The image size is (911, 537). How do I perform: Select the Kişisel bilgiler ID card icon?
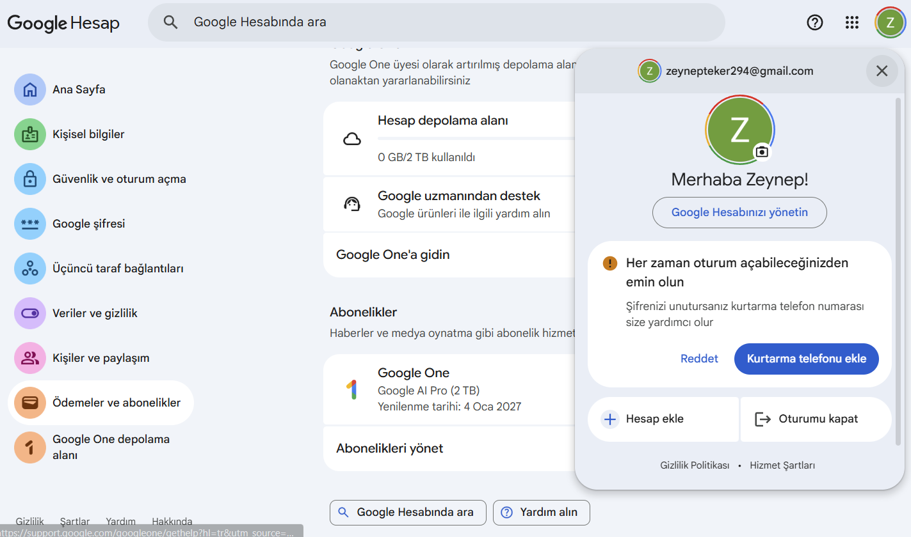[30, 134]
